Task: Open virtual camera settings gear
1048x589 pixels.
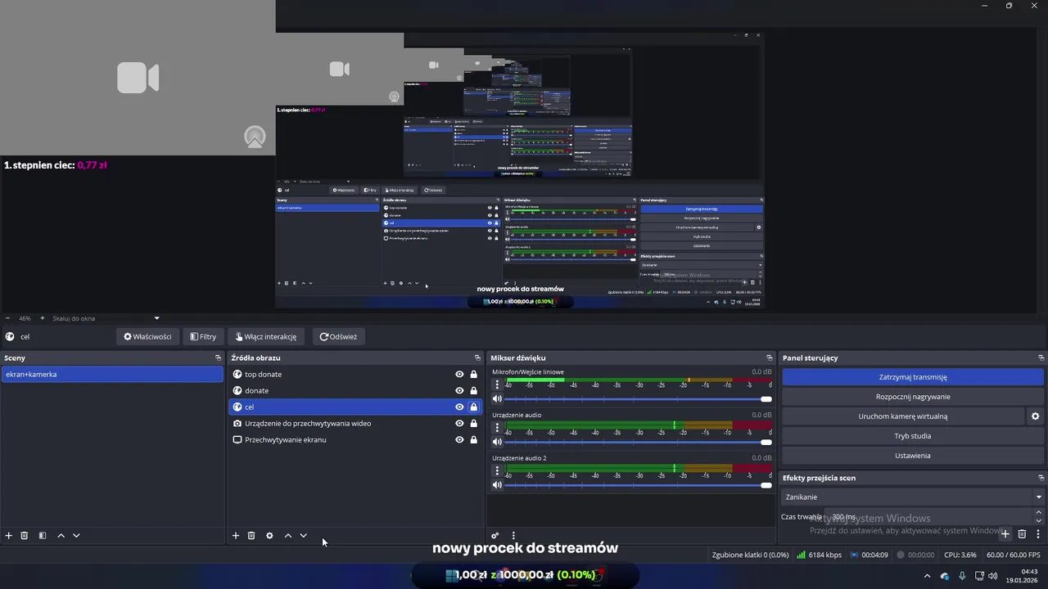Action: point(1035,416)
